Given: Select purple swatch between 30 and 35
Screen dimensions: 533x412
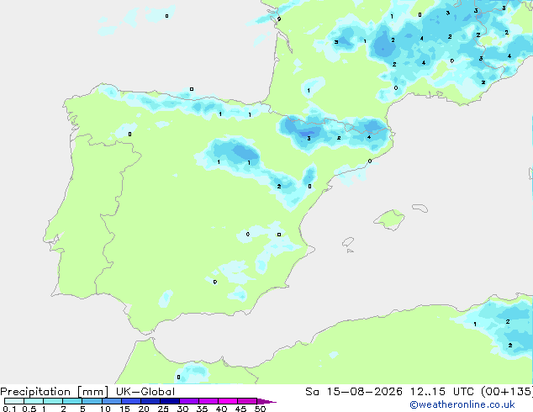Looking at the screenshot, I should coord(189,401).
